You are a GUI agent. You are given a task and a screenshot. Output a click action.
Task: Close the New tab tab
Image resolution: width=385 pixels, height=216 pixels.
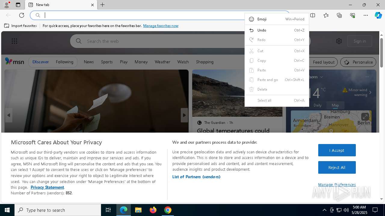(x=92, y=5)
